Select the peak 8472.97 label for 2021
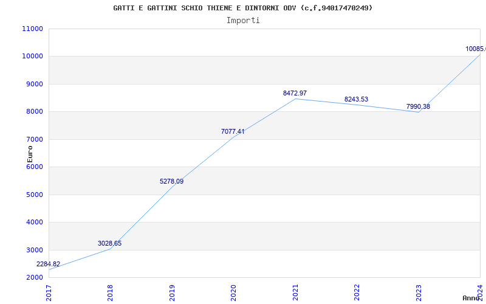 (295, 93)
